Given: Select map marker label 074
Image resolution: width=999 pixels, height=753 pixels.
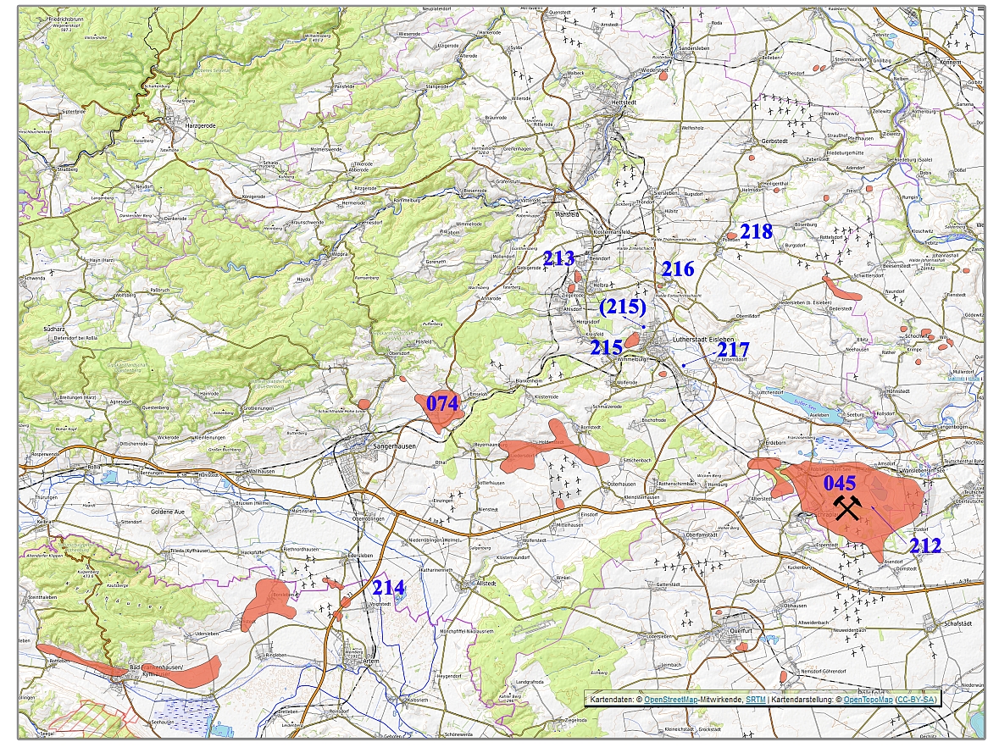Looking at the screenshot, I should click(x=442, y=403).
